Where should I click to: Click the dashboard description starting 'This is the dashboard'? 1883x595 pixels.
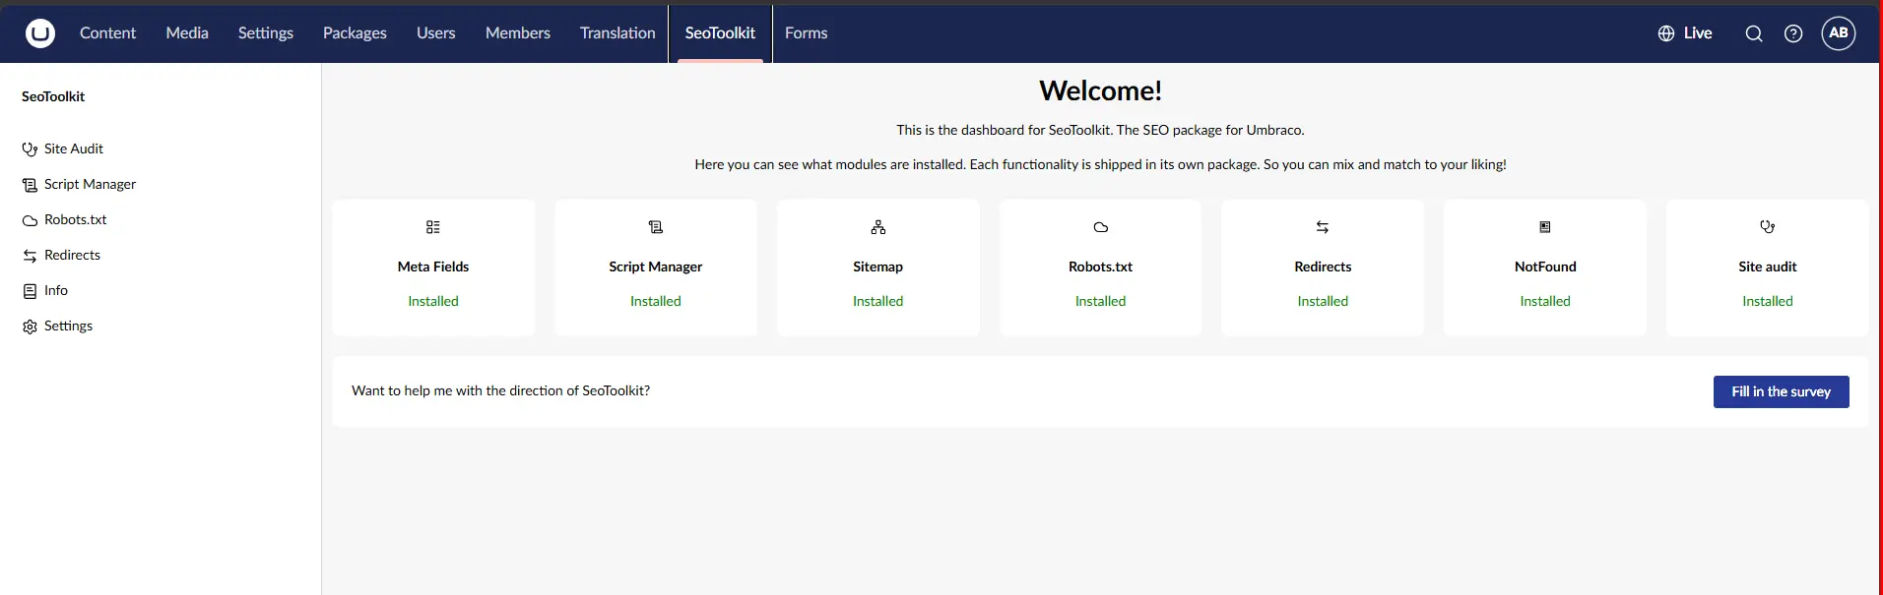1100,130
